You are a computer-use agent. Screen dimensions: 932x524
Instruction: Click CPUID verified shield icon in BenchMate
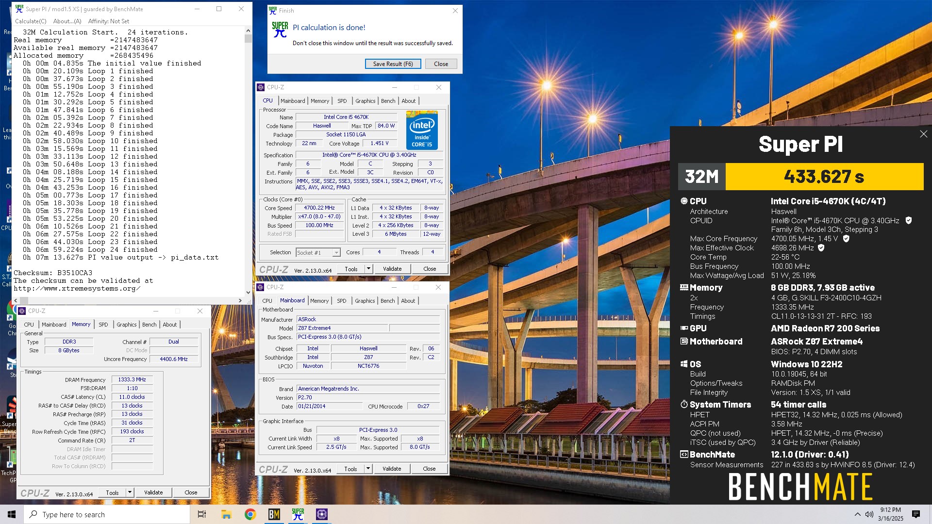click(908, 220)
